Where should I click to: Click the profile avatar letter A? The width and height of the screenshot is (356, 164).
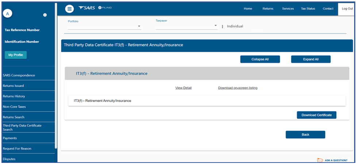[8, 13]
